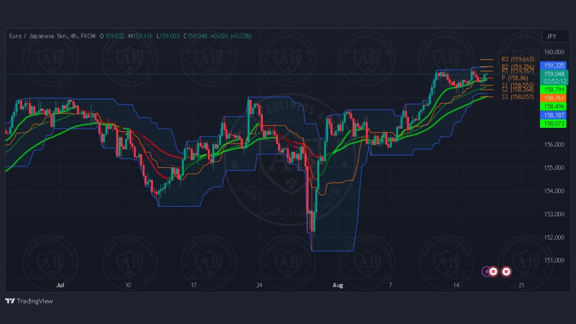Viewport: 576px width, 324px height.
Task: Click the FXCM exchange label
Action: tap(88, 36)
